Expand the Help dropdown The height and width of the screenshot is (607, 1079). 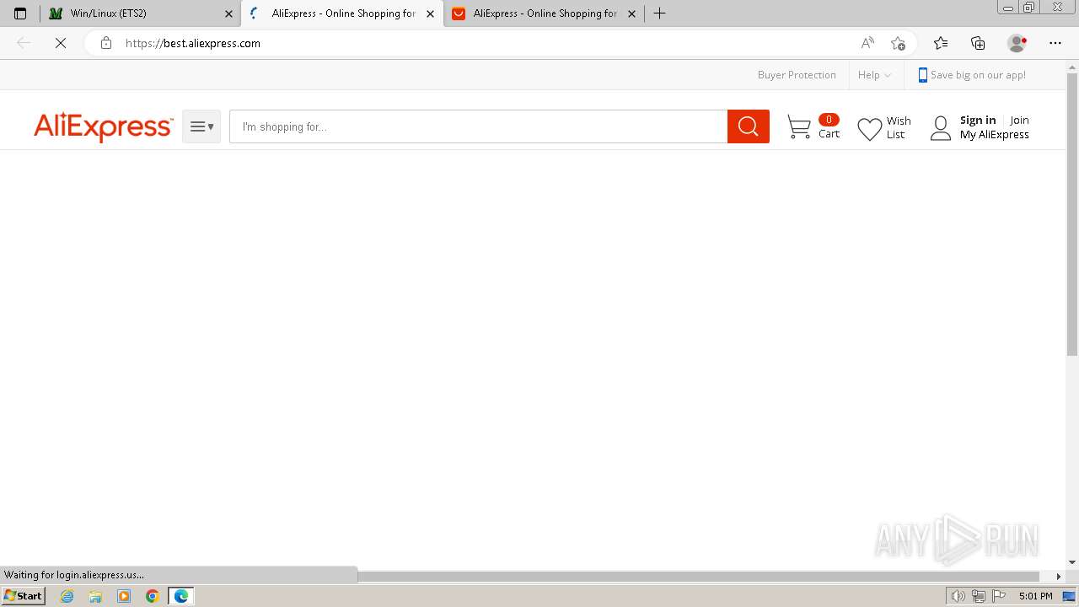[874, 75]
